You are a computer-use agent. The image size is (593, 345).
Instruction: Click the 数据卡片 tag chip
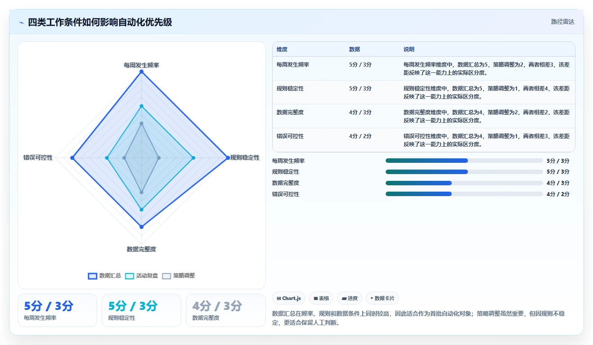coord(382,298)
